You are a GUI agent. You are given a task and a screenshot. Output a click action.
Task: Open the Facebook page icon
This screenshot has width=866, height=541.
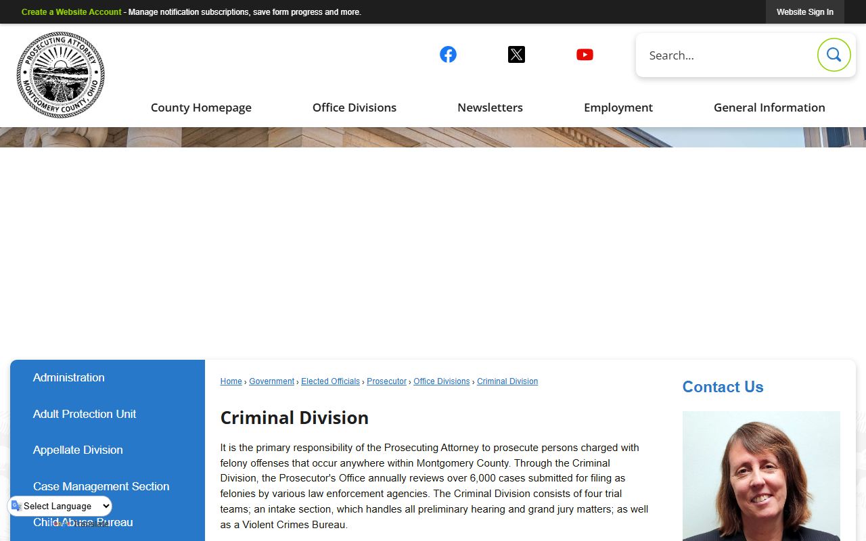tap(448, 55)
